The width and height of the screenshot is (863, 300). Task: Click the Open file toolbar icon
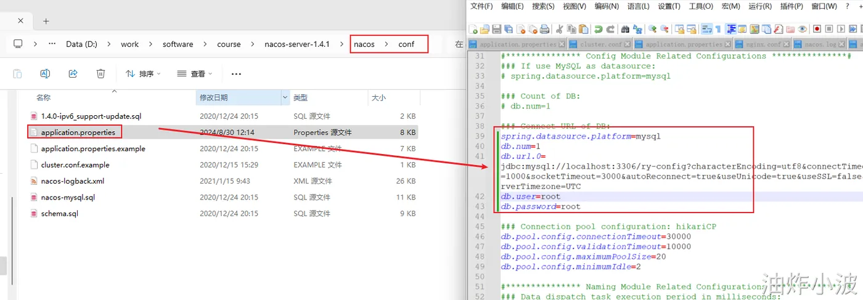485,29
